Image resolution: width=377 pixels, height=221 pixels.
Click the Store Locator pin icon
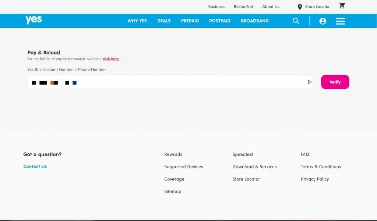(x=300, y=7)
